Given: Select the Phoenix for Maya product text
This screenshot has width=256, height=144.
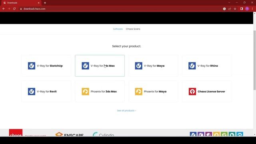Looking at the screenshot, I should pos(155,92).
